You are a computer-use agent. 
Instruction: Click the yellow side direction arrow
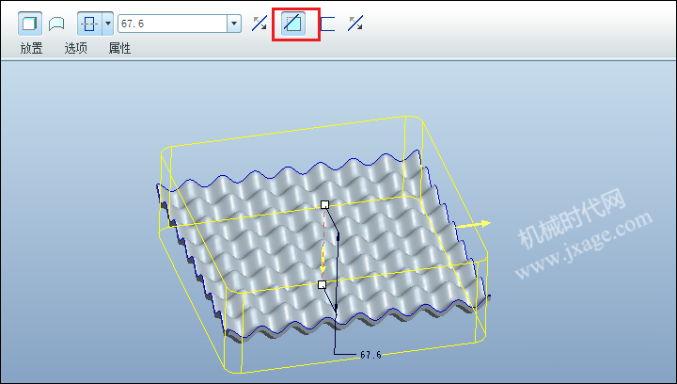pyautogui.click(x=473, y=225)
